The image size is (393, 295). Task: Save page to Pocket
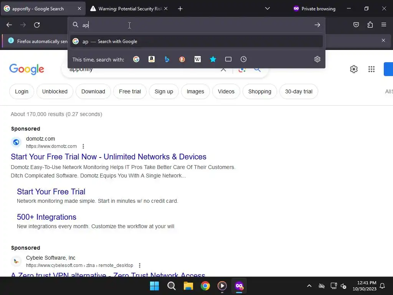click(x=356, y=25)
